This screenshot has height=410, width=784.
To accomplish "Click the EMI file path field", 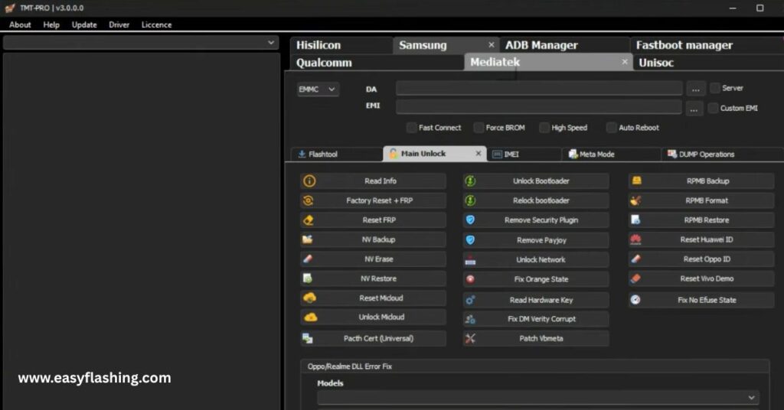I will pos(538,106).
